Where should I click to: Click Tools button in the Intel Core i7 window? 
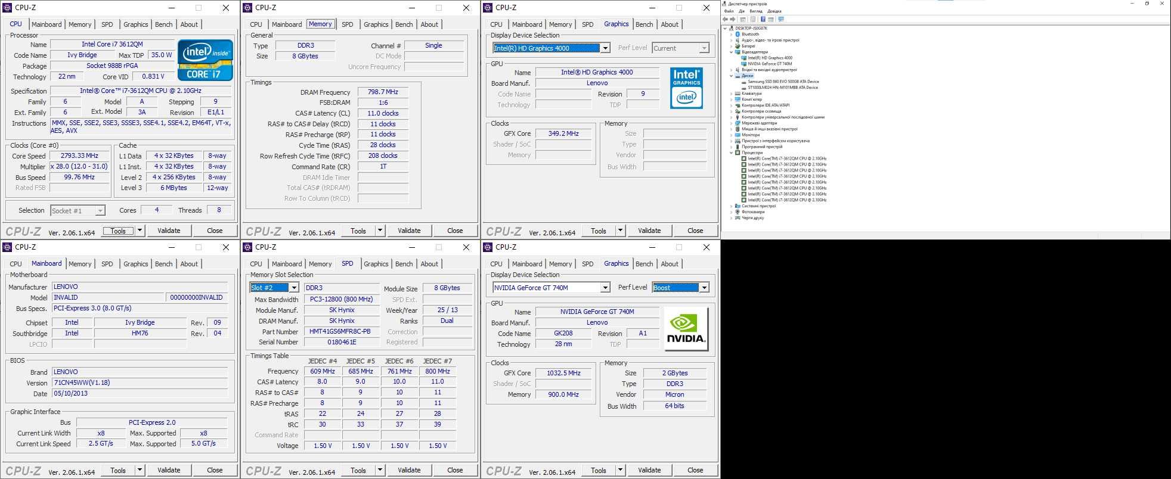(x=118, y=231)
